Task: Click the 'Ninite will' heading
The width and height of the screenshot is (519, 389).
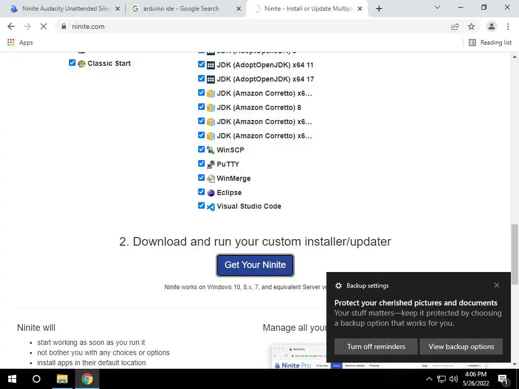Action: [36, 328]
